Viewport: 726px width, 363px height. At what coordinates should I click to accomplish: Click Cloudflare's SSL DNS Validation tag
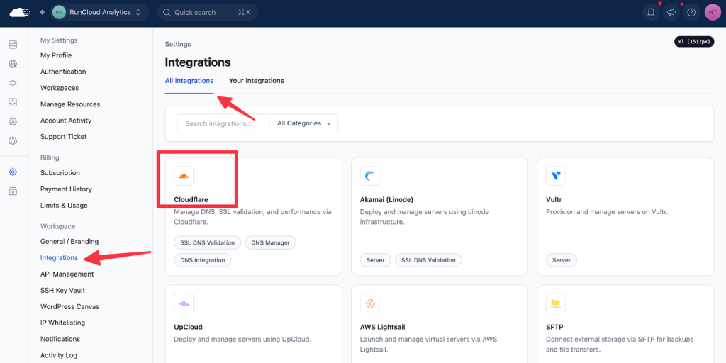208,242
